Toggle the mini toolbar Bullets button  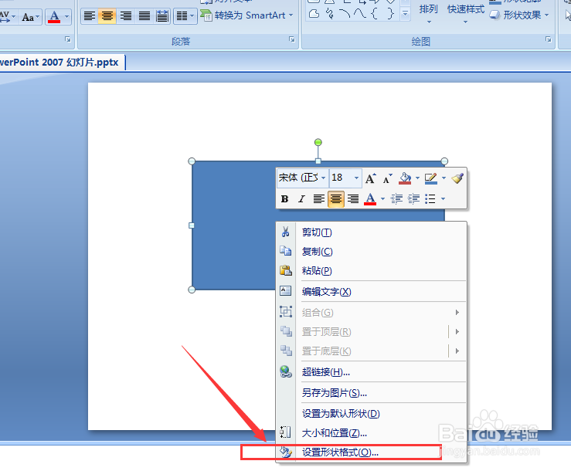click(x=430, y=198)
